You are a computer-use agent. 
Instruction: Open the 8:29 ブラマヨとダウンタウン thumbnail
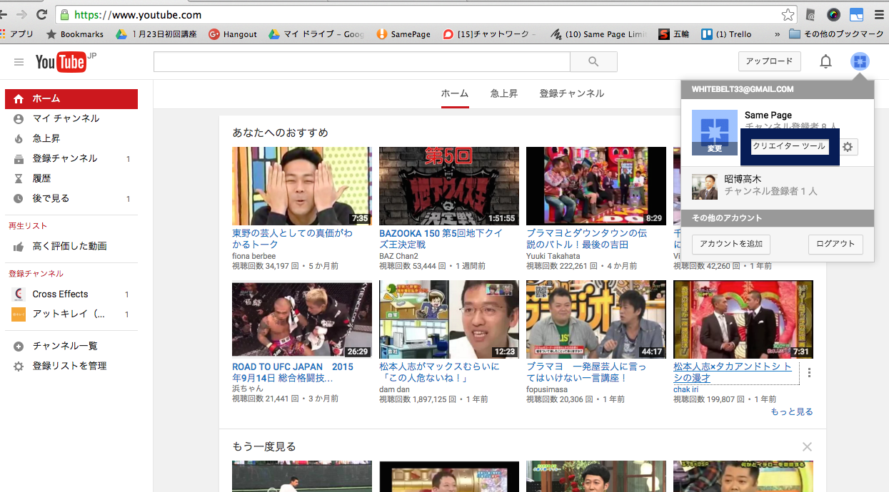point(596,186)
